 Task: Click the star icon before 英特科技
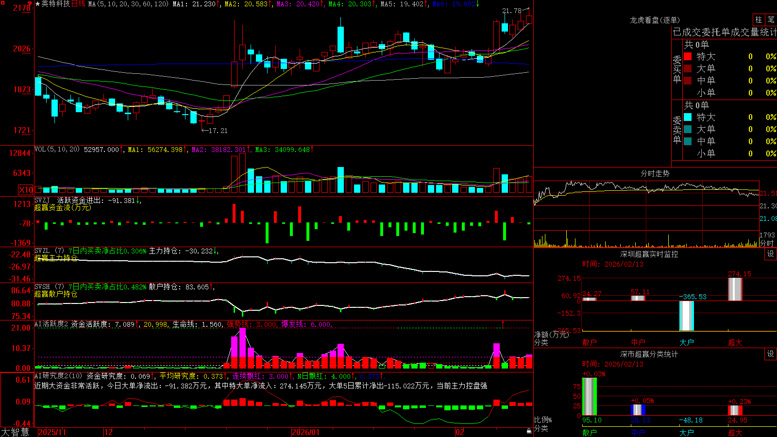click(37, 4)
